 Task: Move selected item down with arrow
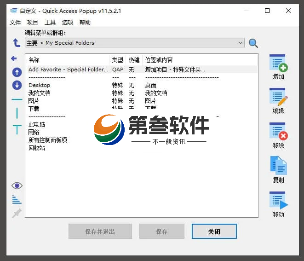(x=17, y=85)
